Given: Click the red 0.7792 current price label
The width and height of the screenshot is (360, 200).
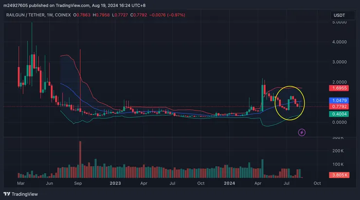Looking at the screenshot, I should tap(339, 107).
